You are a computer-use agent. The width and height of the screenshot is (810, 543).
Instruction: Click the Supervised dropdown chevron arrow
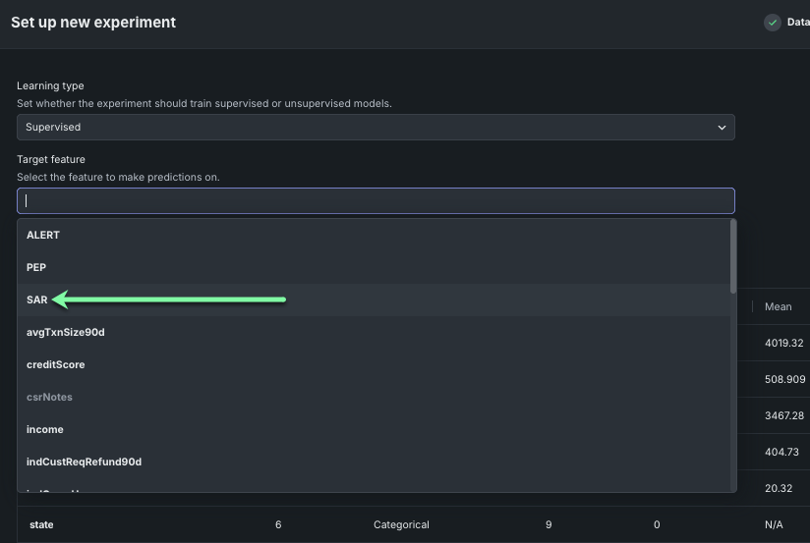pyautogui.click(x=722, y=128)
